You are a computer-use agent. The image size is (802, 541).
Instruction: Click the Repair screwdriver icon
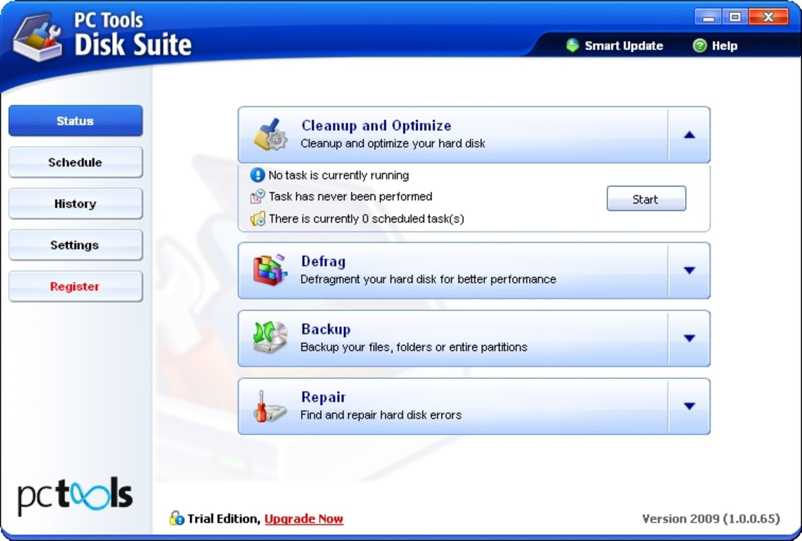click(x=270, y=406)
